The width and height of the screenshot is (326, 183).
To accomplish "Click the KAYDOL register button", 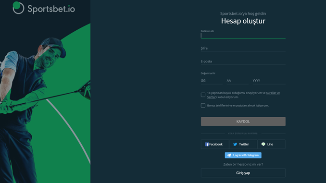I will [x=243, y=122].
